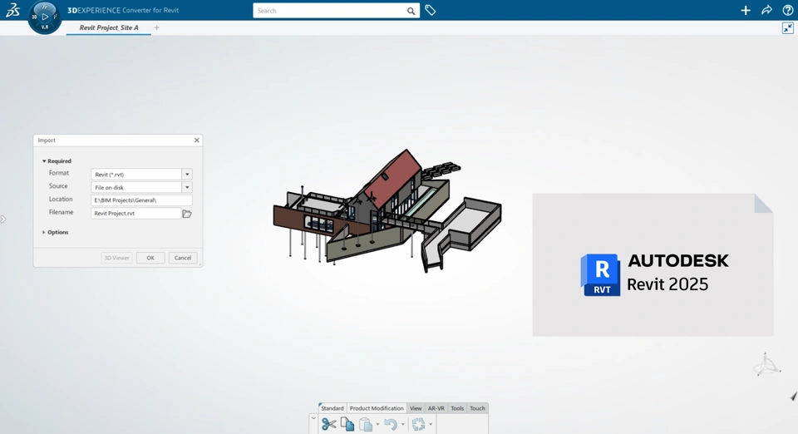The width and height of the screenshot is (798, 434).
Task: Click the axis orientation robot icon
Action: click(766, 364)
